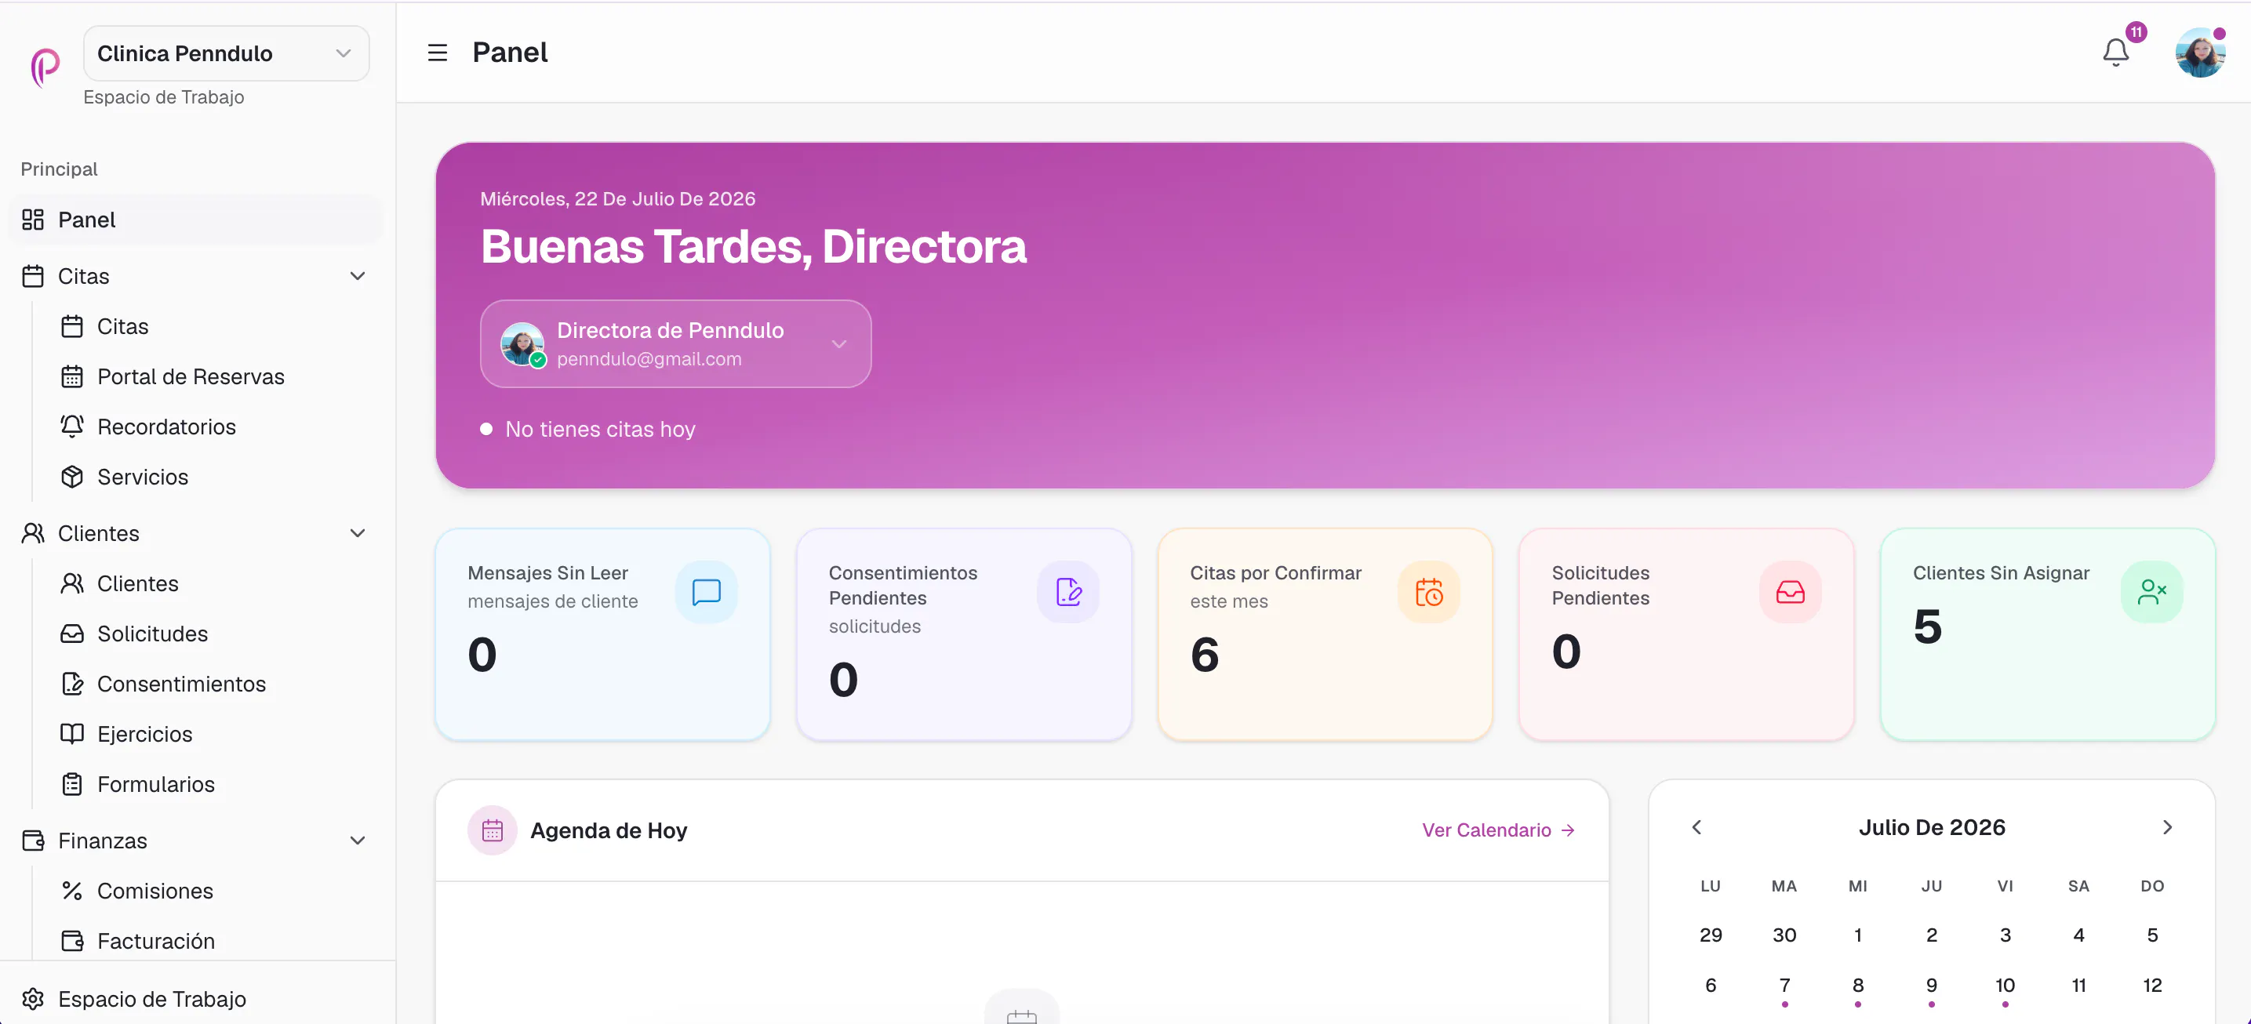
Task: Click the Mensajes Sin Leer chat icon
Action: [x=706, y=591]
